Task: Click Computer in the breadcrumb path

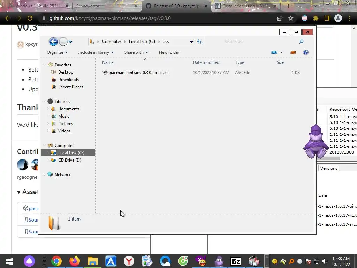Action: (112, 42)
